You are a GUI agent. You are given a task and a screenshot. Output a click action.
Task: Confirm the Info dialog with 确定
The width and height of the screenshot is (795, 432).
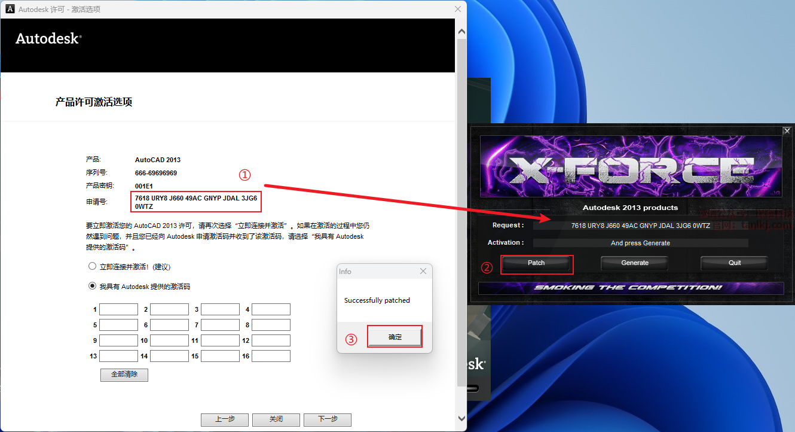(395, 337)
